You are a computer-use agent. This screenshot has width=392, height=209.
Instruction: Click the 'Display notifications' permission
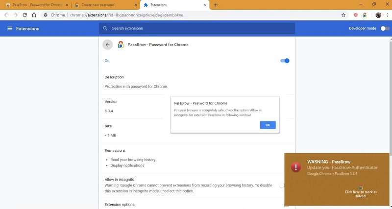point(127,165)
